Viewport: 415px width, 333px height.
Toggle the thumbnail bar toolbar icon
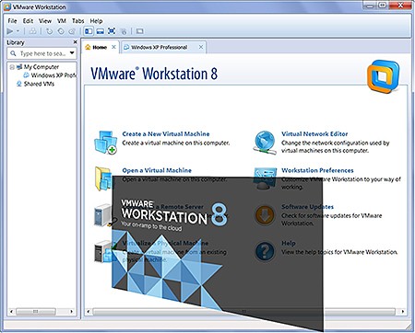[100, 31]
